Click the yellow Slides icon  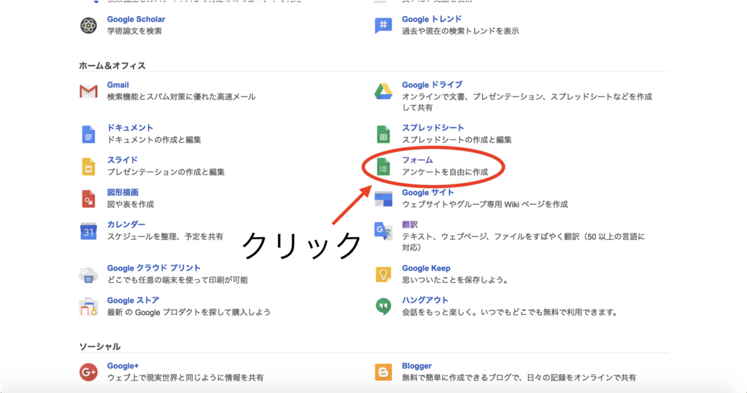pos(88,167)
